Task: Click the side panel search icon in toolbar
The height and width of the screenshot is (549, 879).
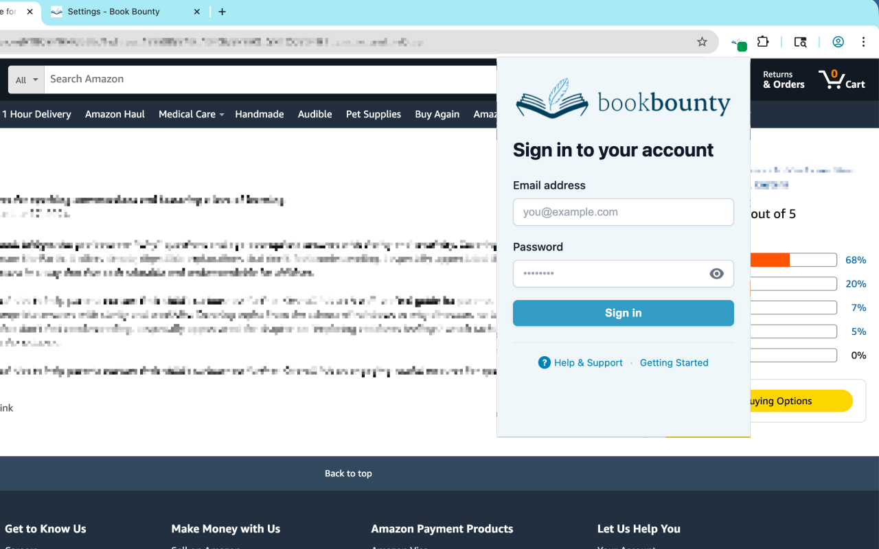Action: 800,42
